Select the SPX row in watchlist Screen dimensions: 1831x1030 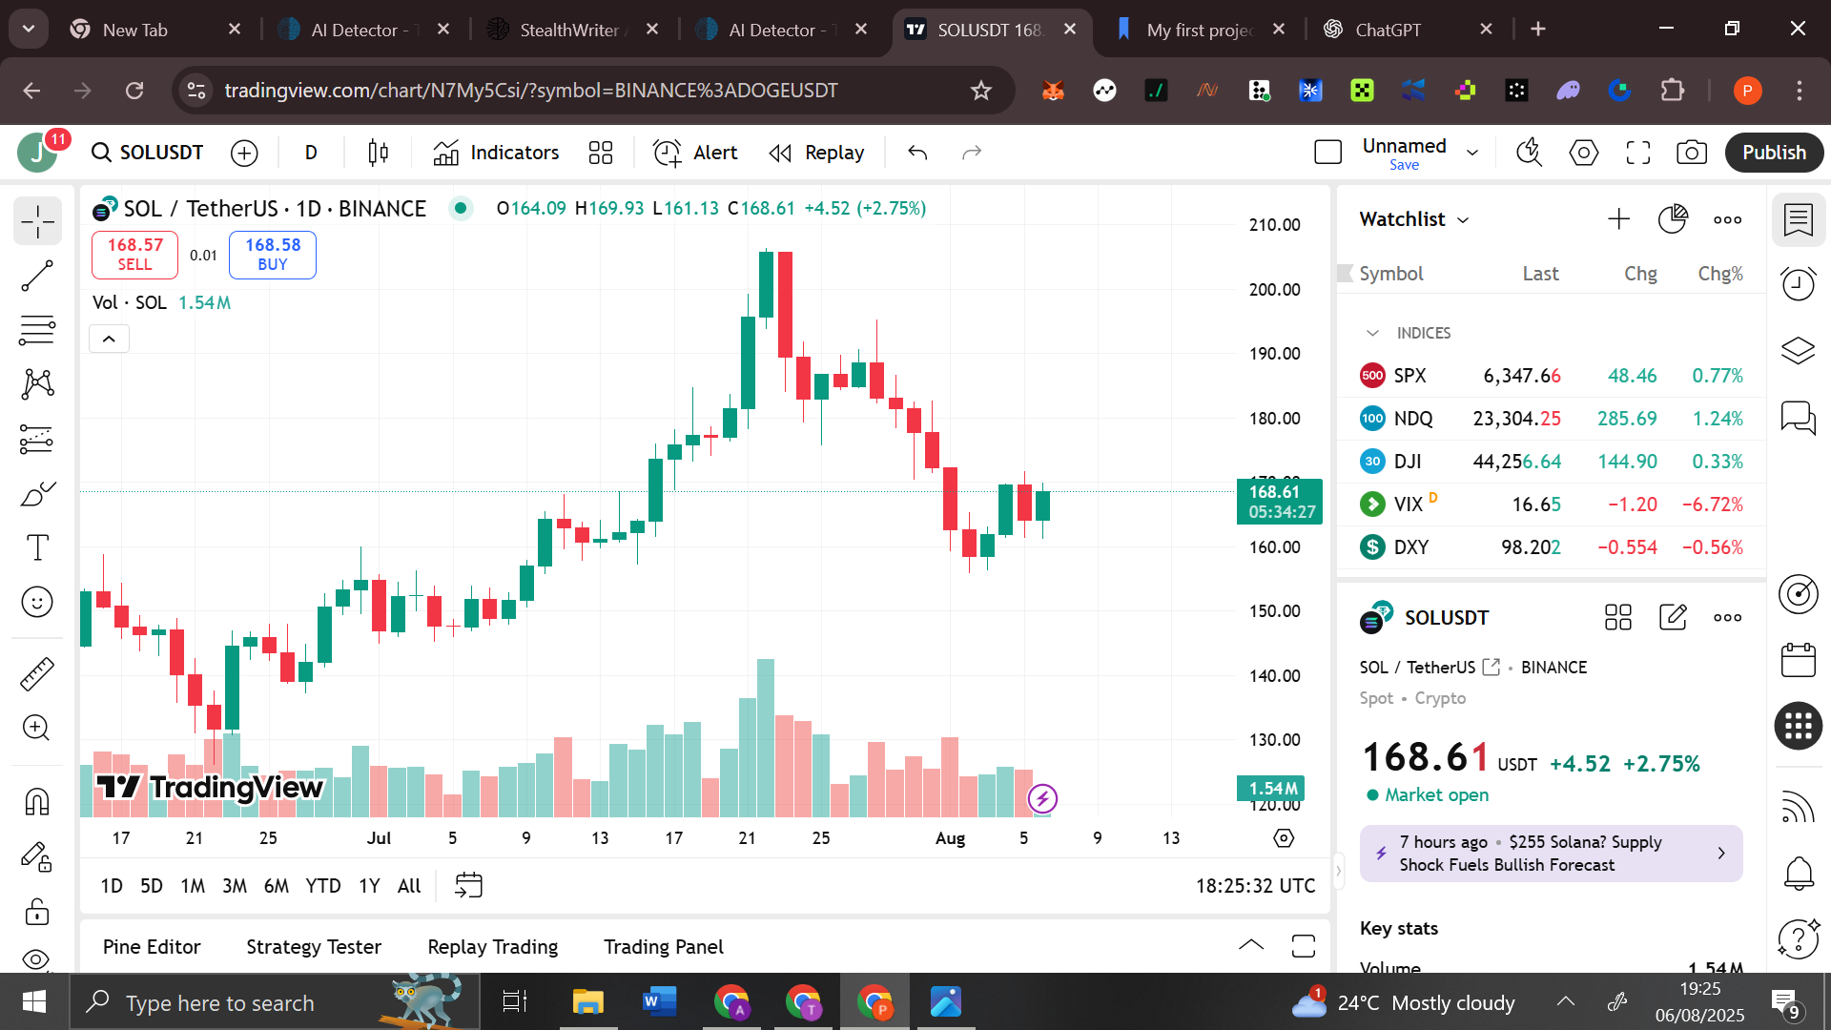1552,376
